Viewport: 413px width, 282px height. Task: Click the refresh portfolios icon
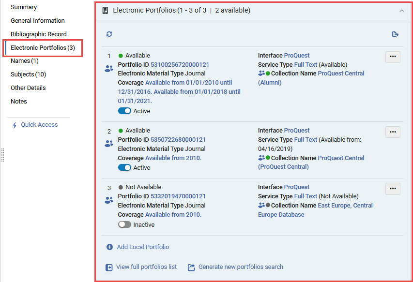click(109, 34)
